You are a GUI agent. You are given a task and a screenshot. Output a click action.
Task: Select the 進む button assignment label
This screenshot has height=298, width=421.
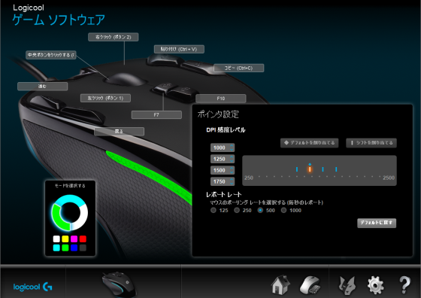(42, 87)
